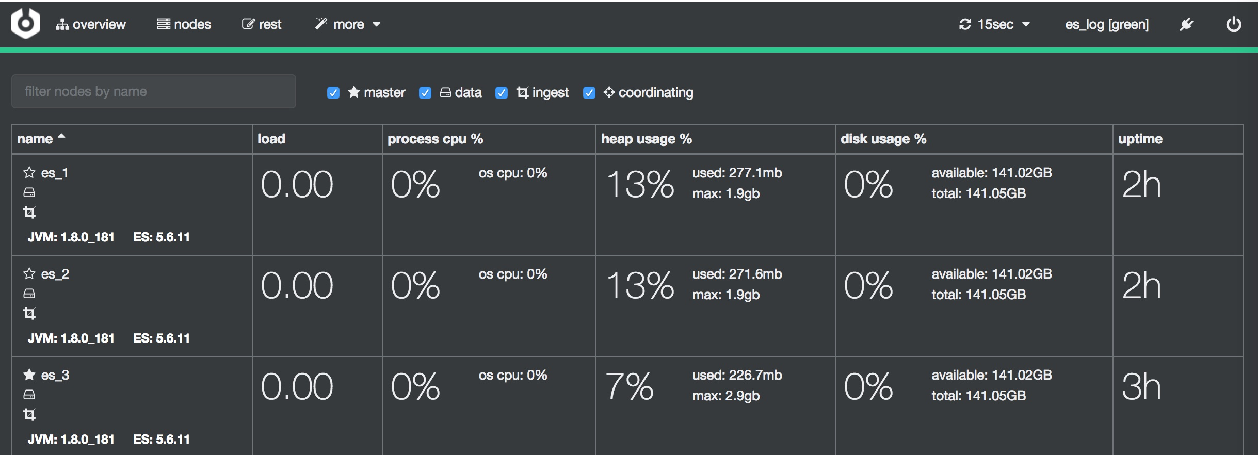Disable the coordinating nodes checkbox
The width and height of the screenshot is (1258, 455).
pos(589,93)
